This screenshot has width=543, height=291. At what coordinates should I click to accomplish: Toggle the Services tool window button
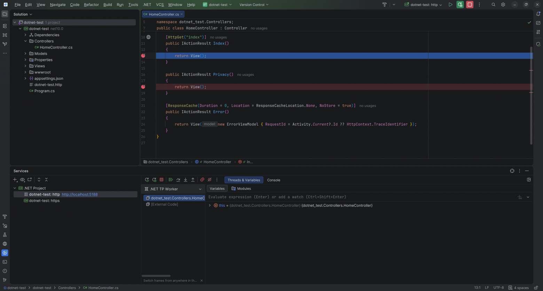[x=5, y=253]
